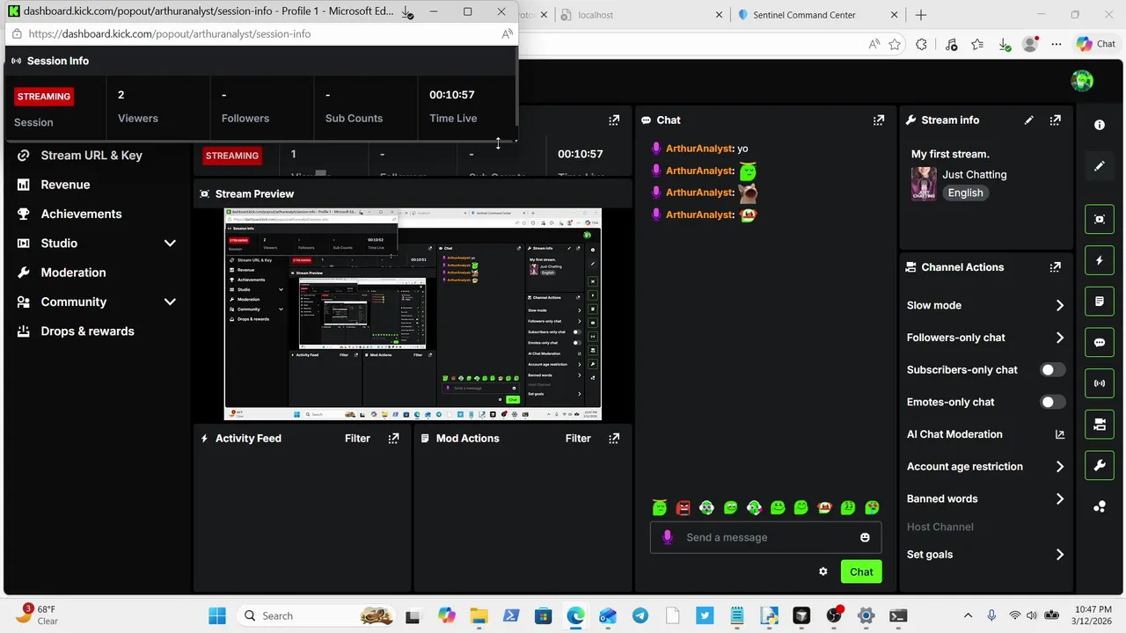Pop out the Channel Actions panel

click(x=1055, y=267)
